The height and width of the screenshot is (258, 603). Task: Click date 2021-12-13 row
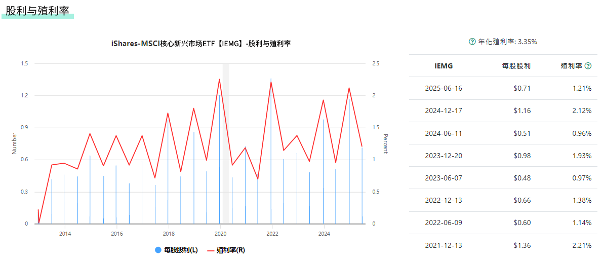tap(444, 245)
